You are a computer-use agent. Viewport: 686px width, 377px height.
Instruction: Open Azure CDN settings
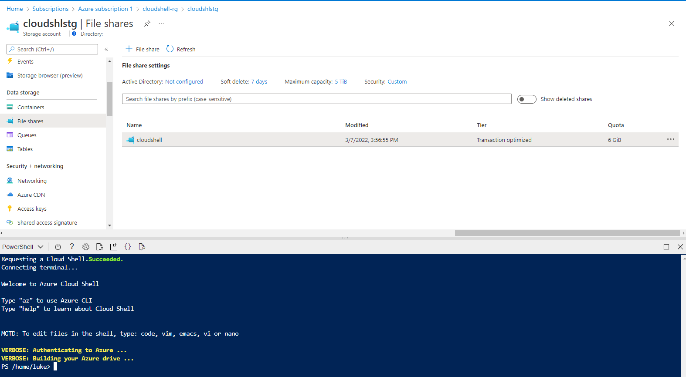[31, 195]
